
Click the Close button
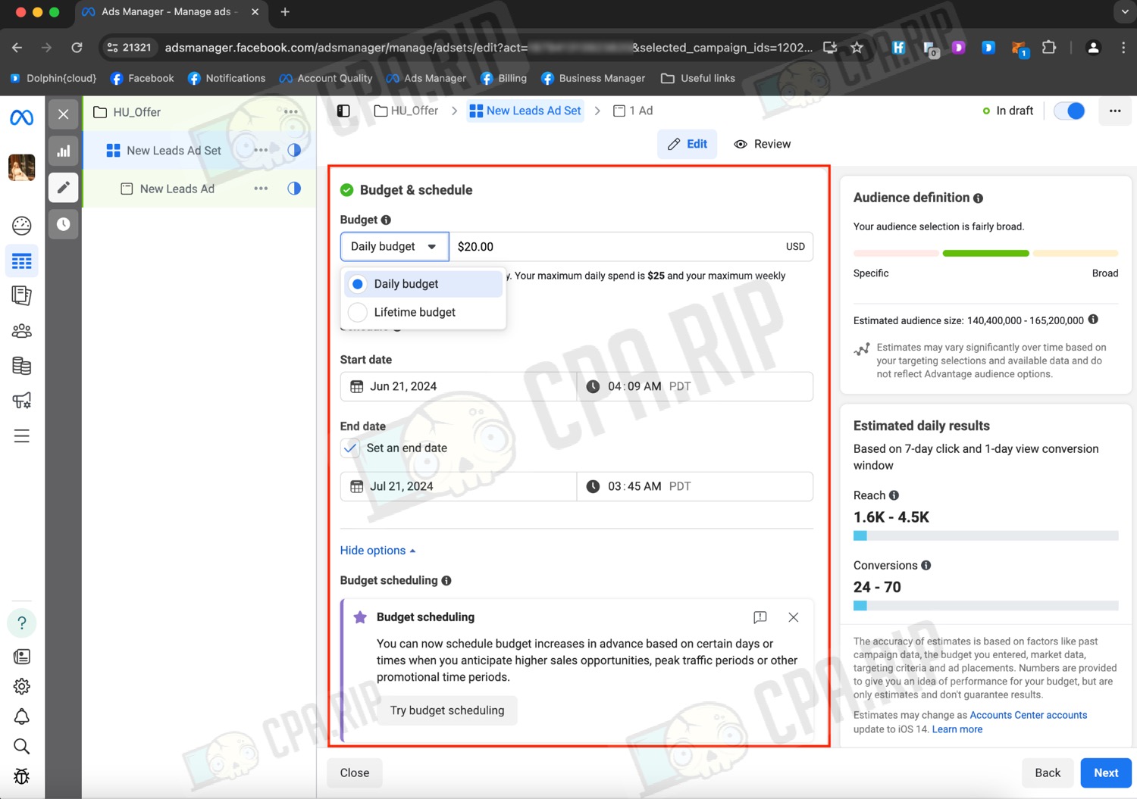click(355, 772)
